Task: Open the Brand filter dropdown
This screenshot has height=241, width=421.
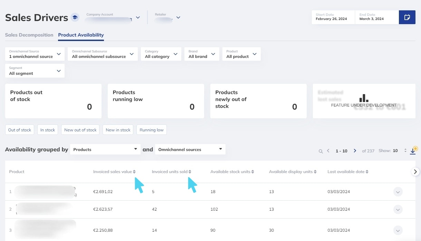Action: [x=202, y=54]
